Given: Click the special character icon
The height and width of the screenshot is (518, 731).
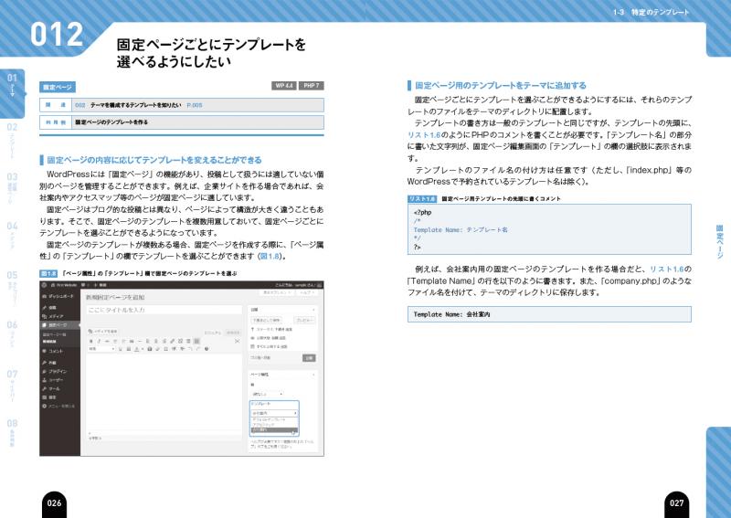Looking at the screenshot, I should coord(166,349).
